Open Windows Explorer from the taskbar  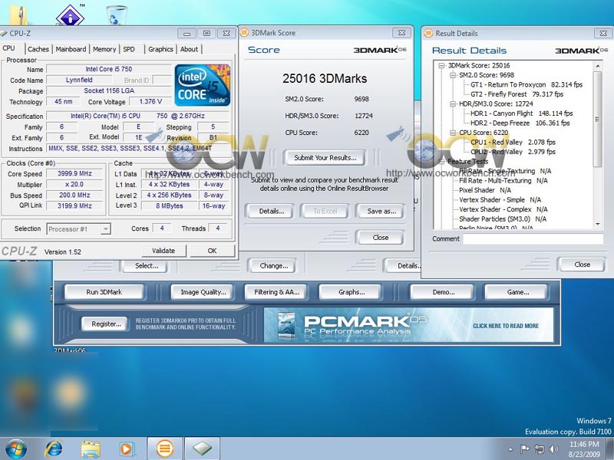(91, 449)
